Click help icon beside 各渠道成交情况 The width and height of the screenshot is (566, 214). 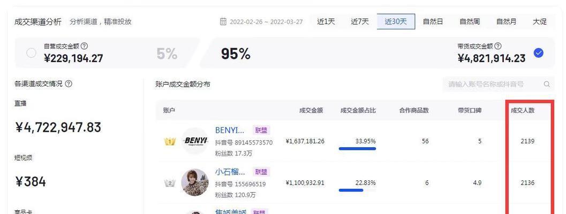click(69, 83)
